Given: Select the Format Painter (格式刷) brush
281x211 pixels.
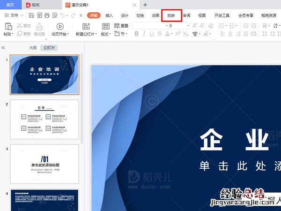Looking at the screenshot, I should [x=39, y=26].
